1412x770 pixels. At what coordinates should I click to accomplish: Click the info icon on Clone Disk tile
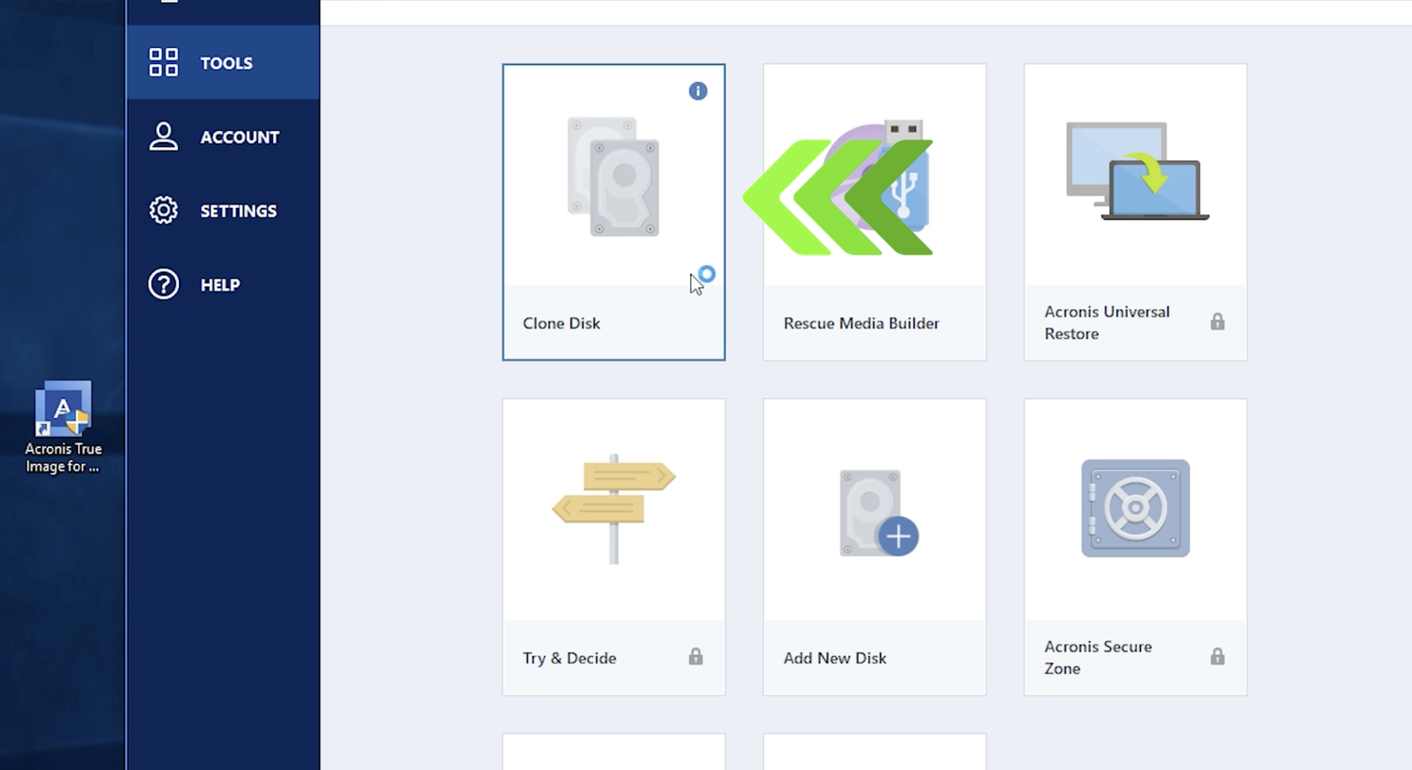tap(698, 91)
